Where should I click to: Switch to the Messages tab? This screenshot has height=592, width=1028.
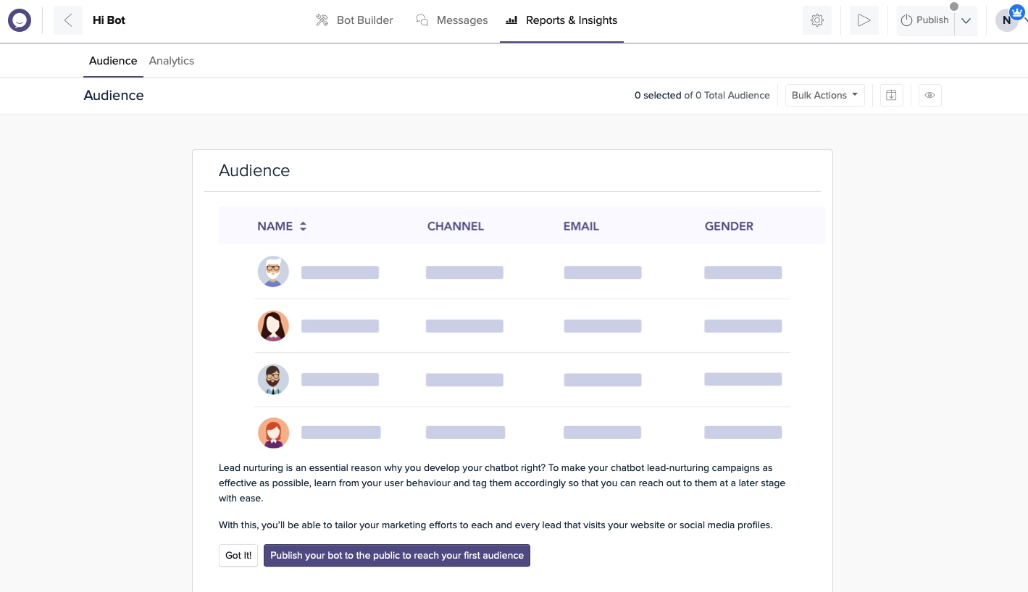452,20
